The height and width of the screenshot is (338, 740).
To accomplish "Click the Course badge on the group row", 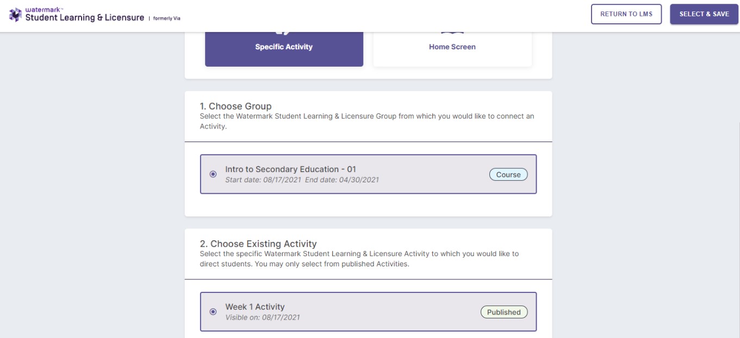I will click(x=508, y=175).
